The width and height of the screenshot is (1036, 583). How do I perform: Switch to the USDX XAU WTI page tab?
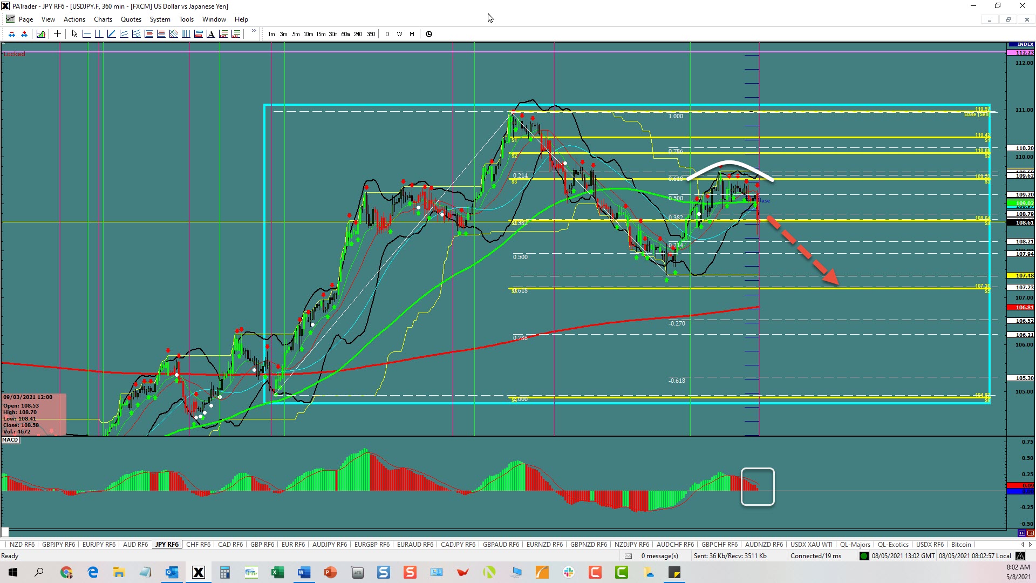coord(812,545)
